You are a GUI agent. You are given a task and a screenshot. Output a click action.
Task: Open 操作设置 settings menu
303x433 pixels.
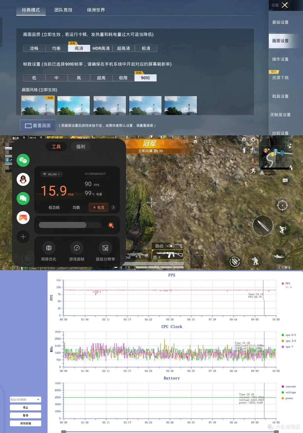280,59
